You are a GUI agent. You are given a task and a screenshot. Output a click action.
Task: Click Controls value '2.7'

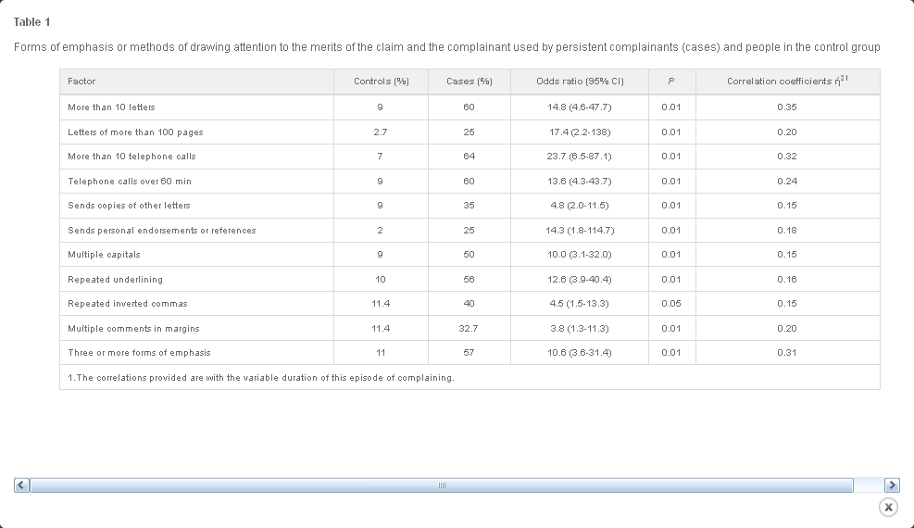(380, 132)
